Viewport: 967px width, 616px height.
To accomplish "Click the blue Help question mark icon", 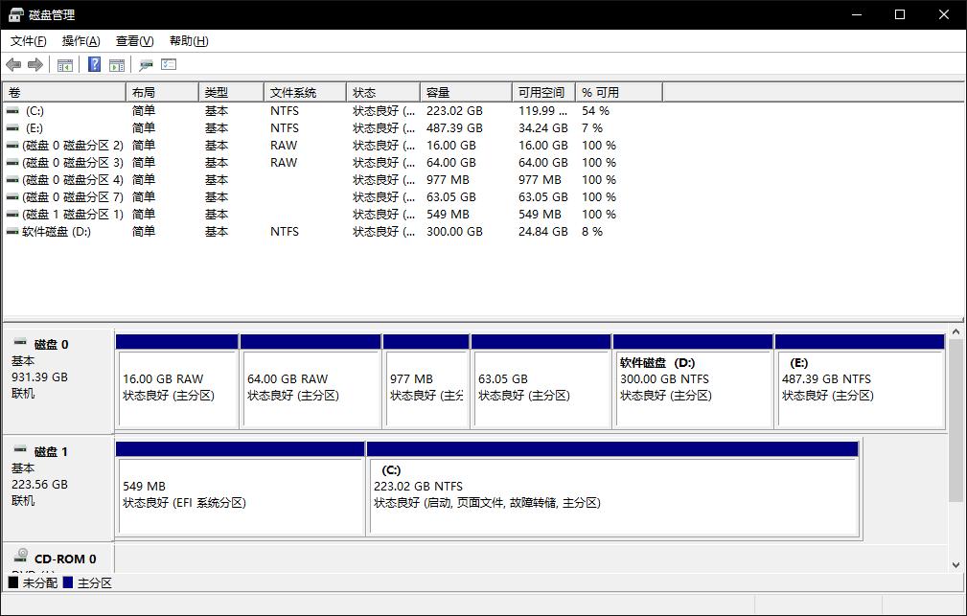I will (x=94, y=65).
